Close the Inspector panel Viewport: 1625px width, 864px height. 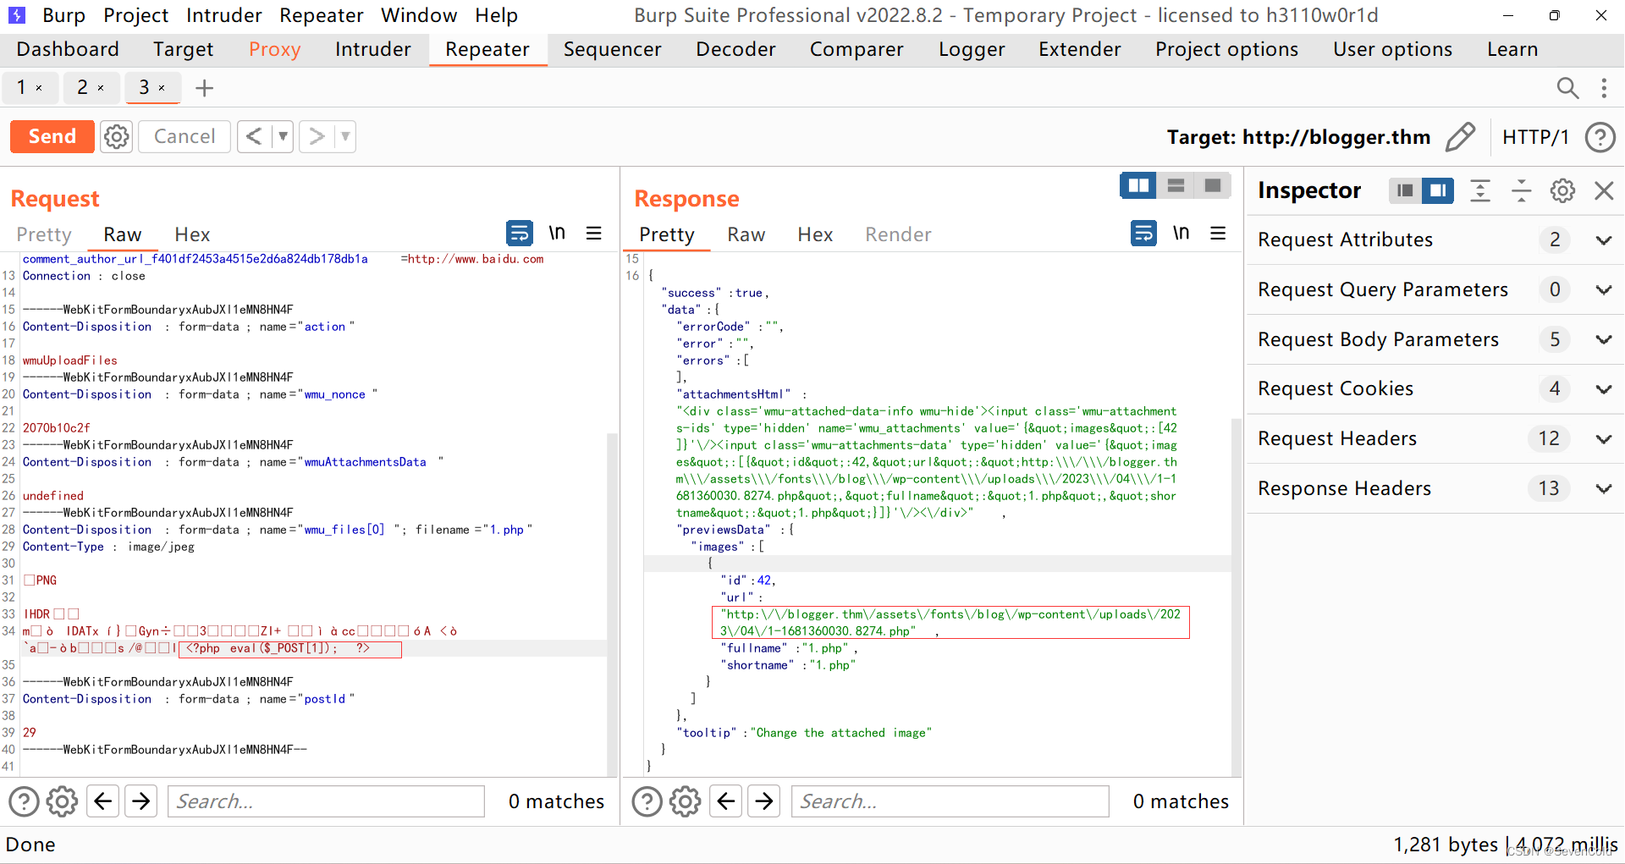tap(1604, 190)
